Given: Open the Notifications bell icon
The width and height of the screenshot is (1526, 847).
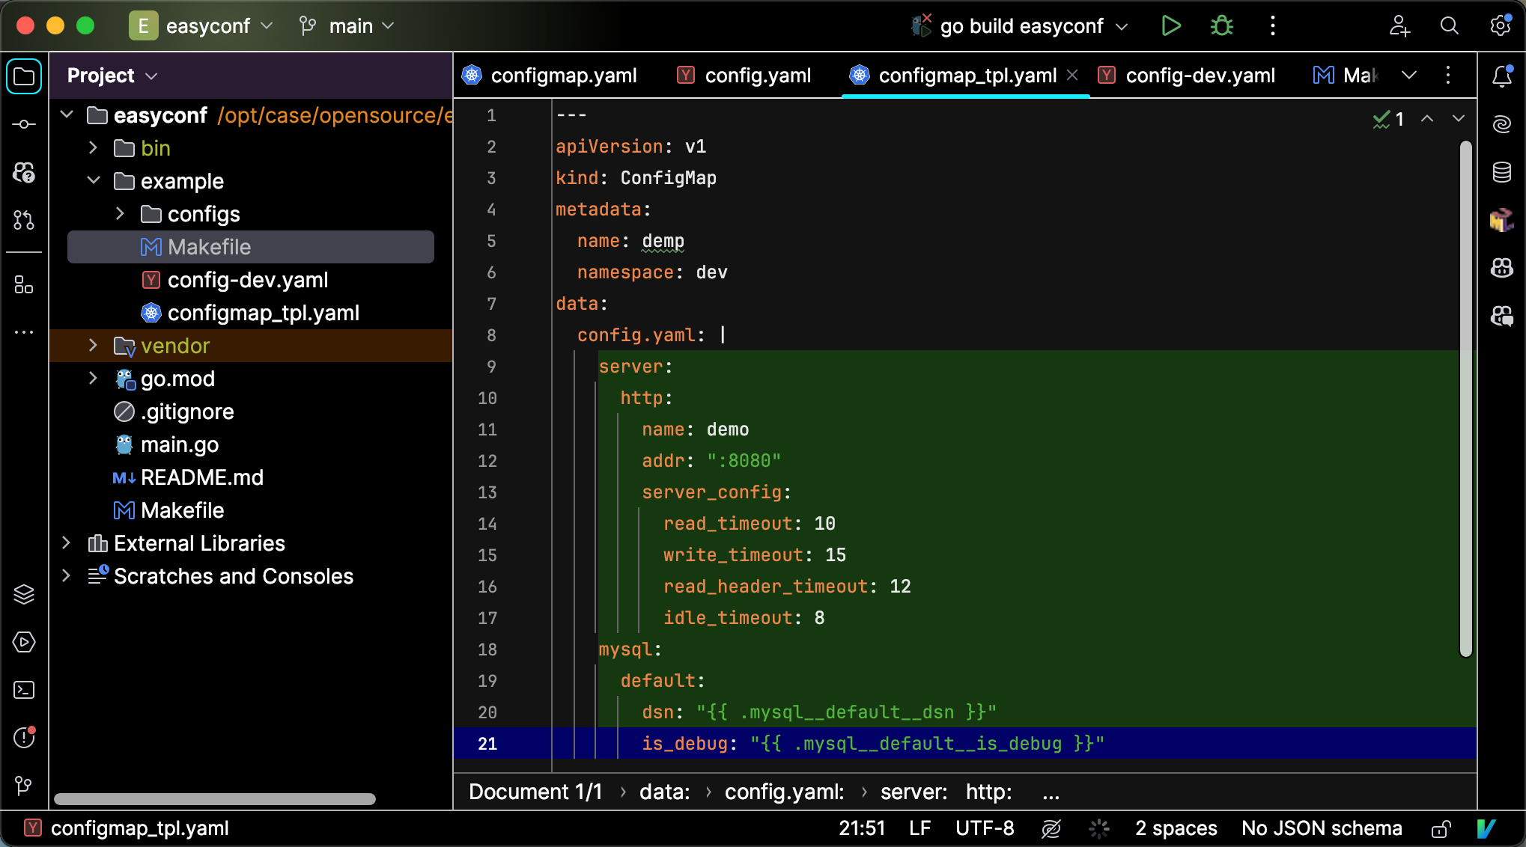Looking at the screenshot, I should point(1501,76).
